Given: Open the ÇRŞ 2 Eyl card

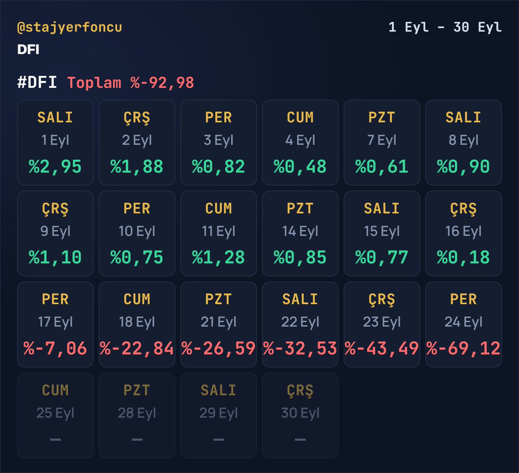Looking at the screenshot, I should pos(137,143).
